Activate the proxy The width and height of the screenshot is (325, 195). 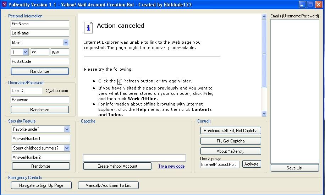point(252,164)
